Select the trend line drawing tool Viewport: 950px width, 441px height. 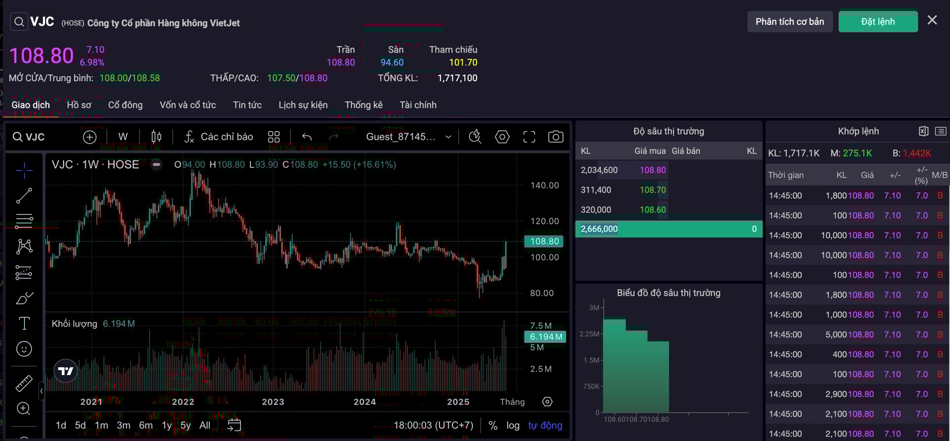click(x=24, y=196)
